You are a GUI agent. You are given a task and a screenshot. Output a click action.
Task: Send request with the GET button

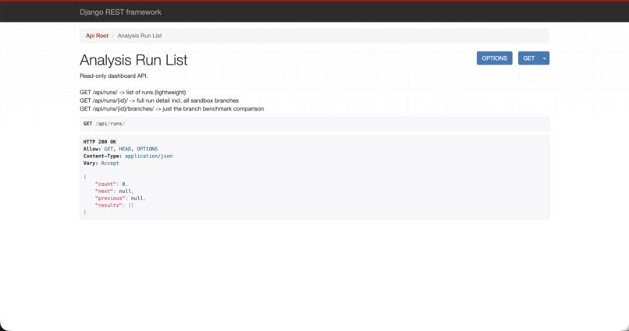coord(528,58)
